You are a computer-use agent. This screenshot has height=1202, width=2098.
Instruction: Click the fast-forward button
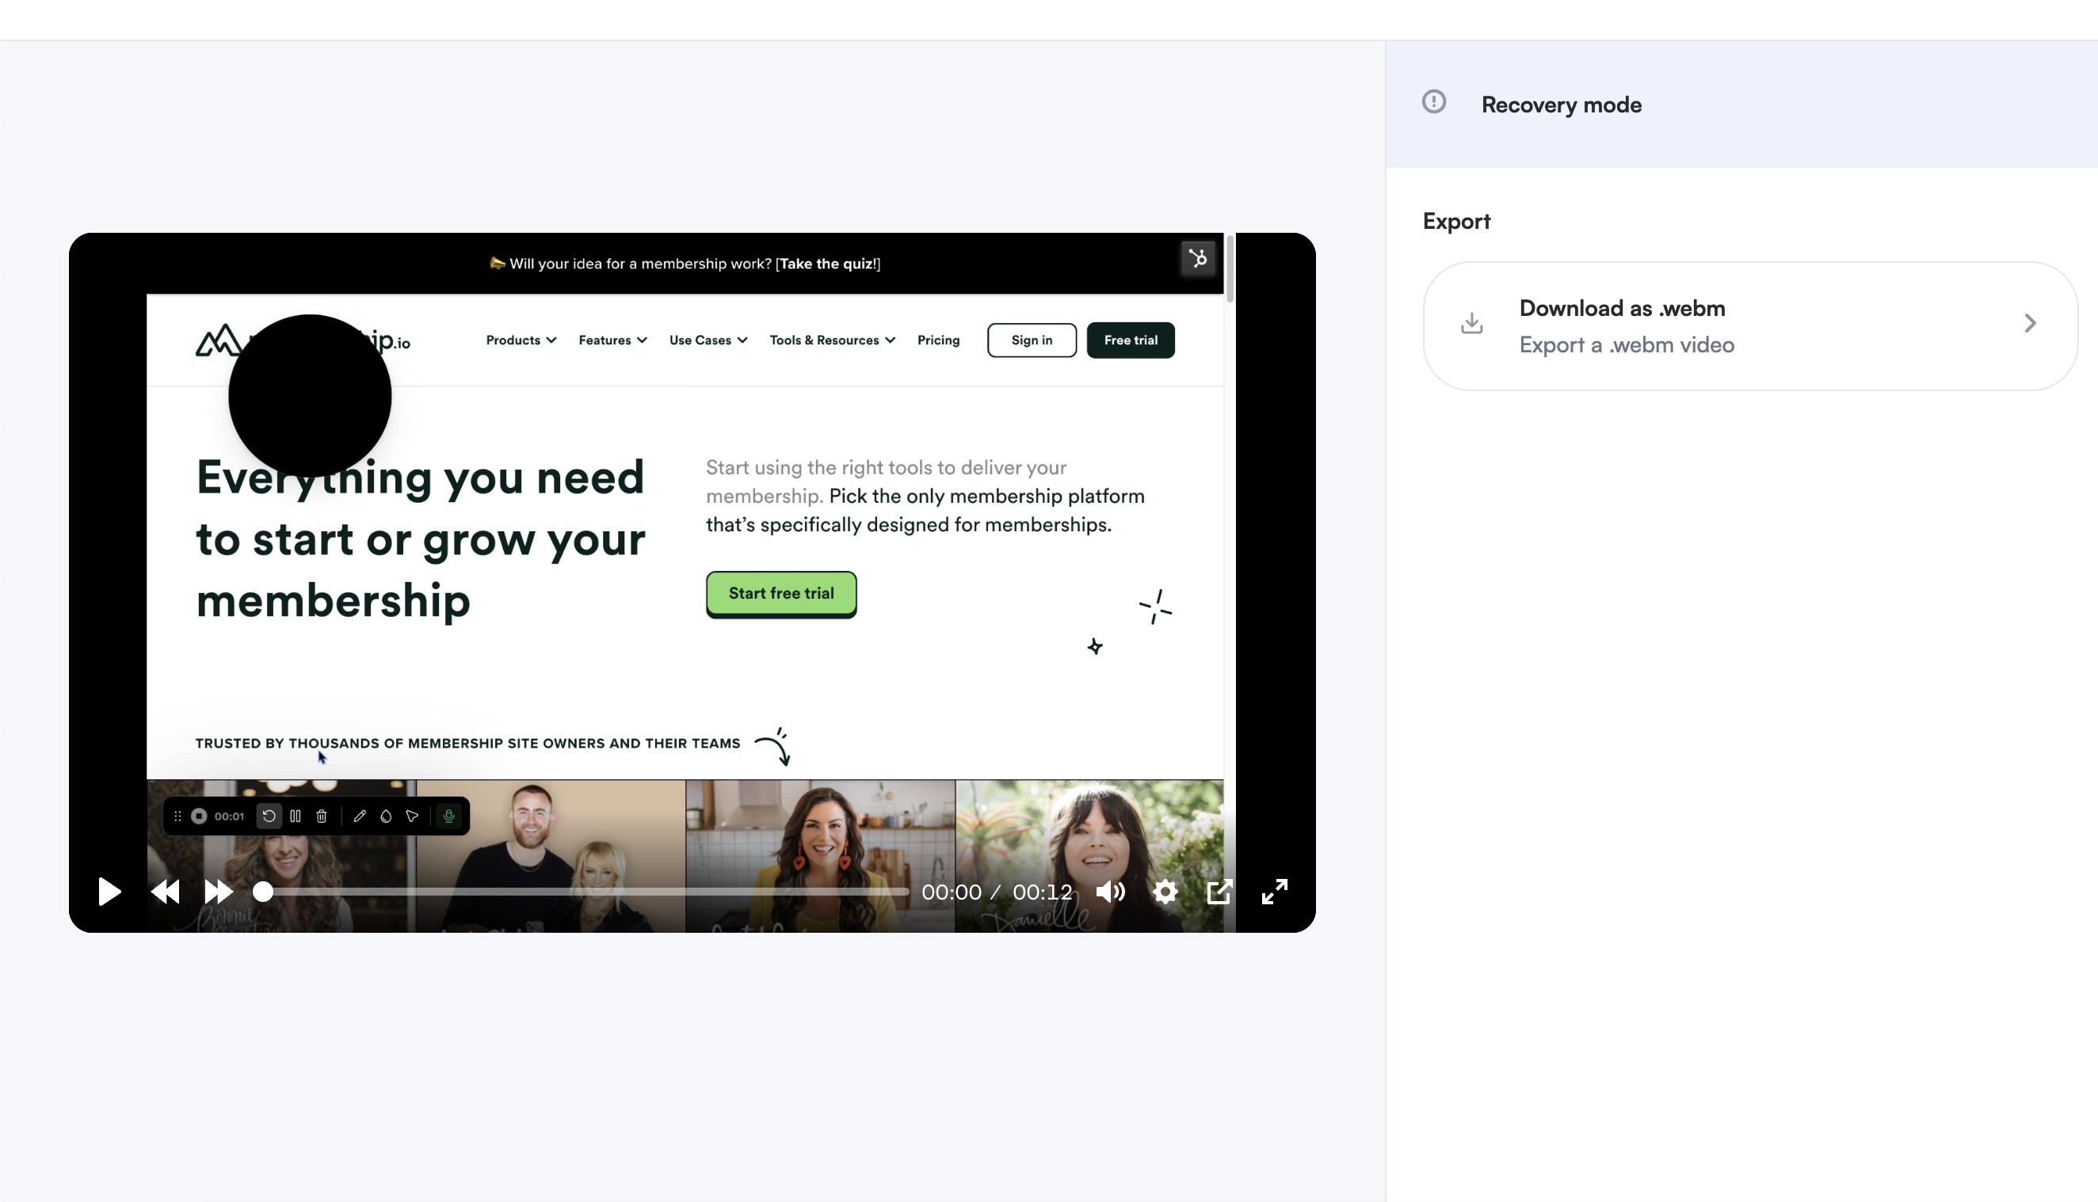(218, 892)
